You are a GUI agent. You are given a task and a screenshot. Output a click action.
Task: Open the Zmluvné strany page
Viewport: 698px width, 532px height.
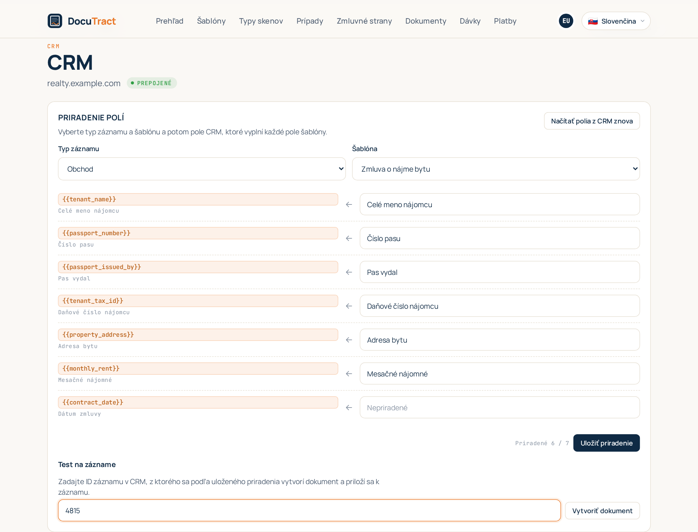364,21
